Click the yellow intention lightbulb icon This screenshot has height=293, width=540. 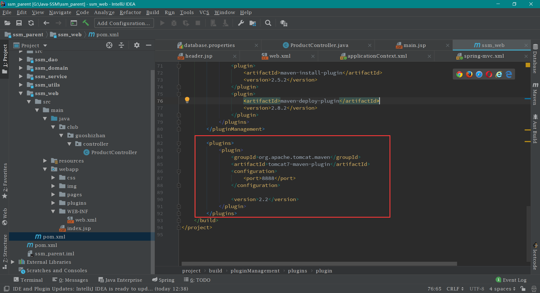click(x=187, y=100)
